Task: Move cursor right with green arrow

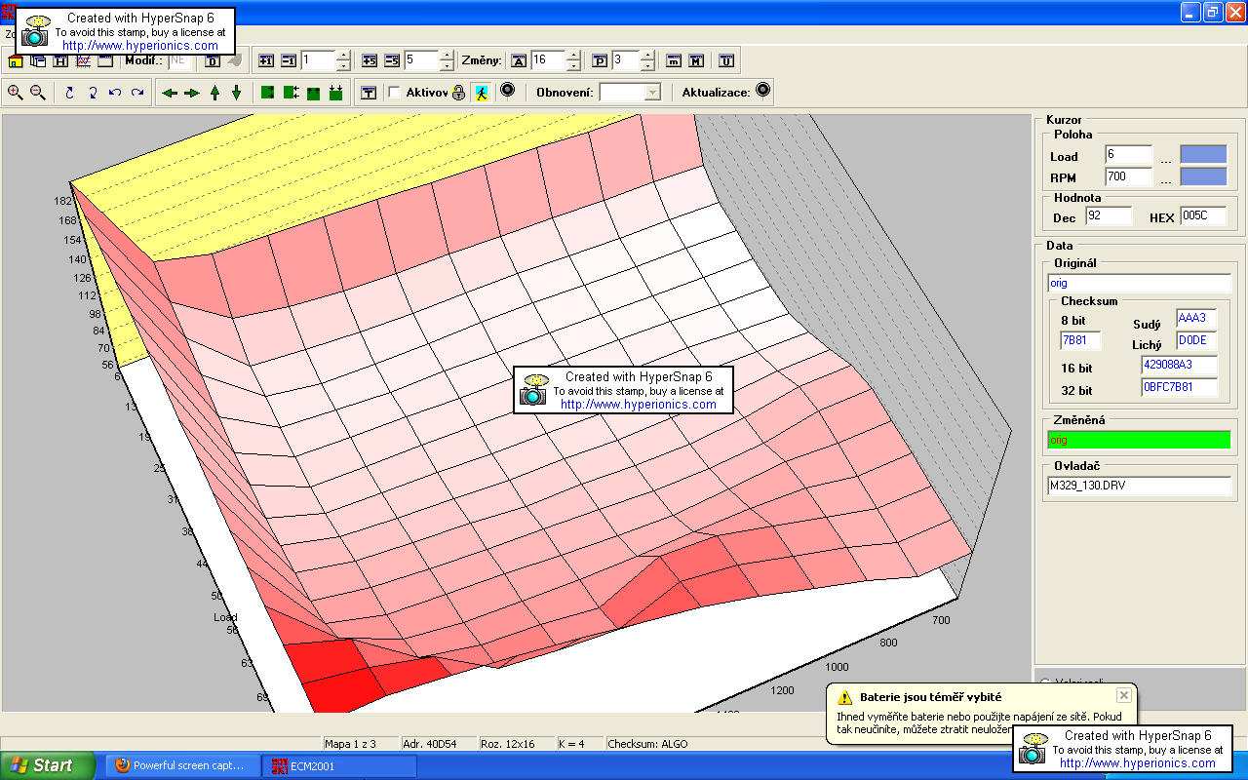Action: (x=191, y=93)
